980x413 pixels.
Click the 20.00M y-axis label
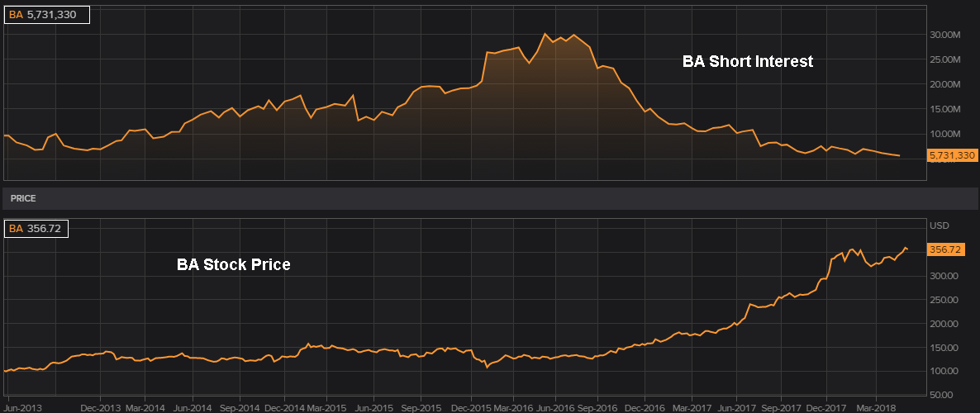pos(944,84)
